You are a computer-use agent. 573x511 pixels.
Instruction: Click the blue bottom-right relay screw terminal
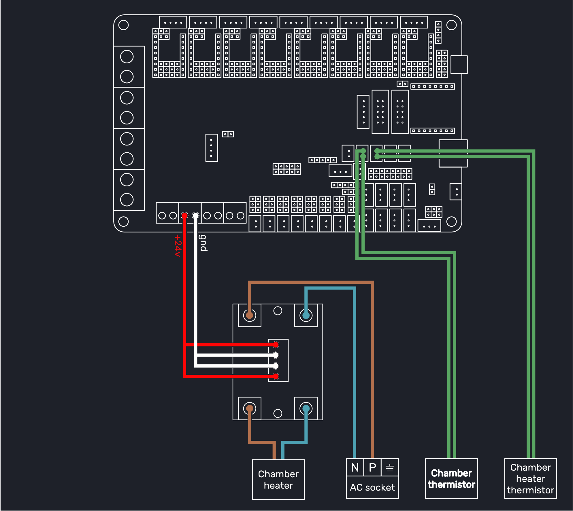click(x=306, y=408)
